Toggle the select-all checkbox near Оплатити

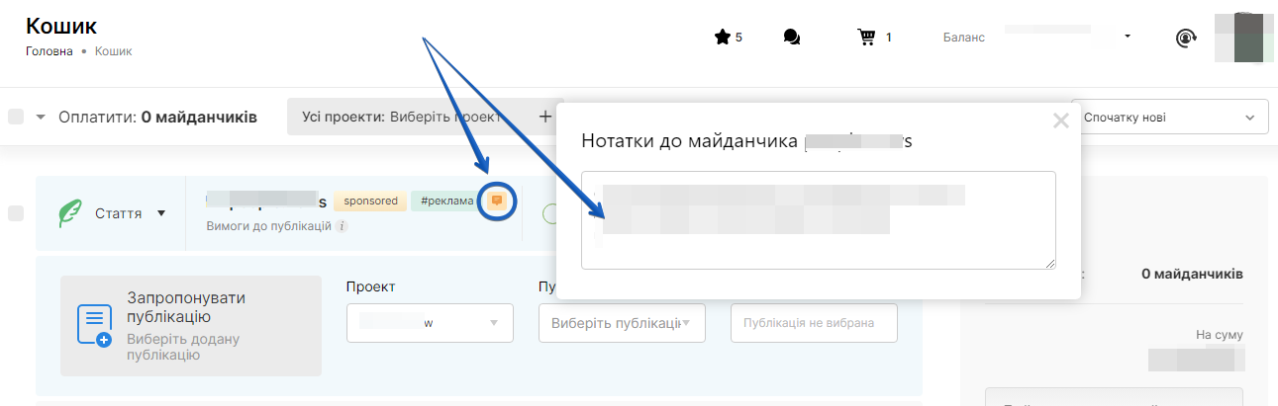tap(16, 117)
